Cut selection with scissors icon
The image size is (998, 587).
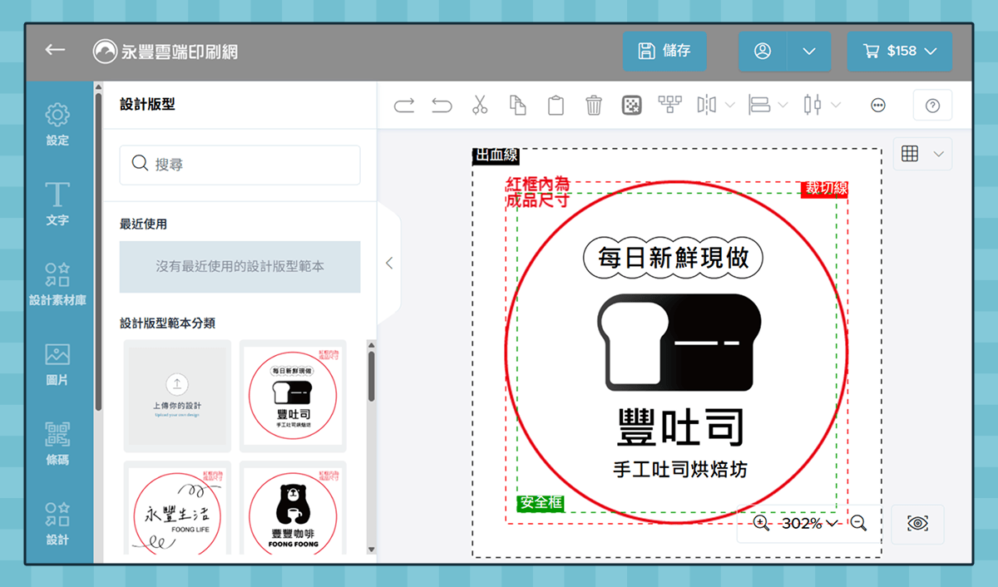(x=480, y=106)
